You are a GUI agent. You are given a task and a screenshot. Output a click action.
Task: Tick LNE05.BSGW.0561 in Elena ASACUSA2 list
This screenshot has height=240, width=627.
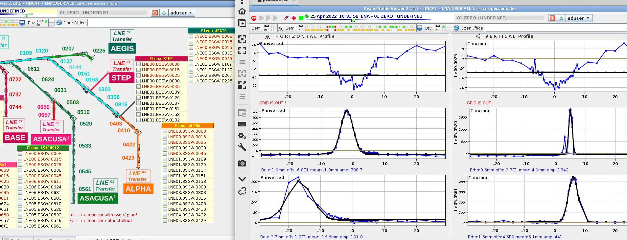(x=20, y=226)
